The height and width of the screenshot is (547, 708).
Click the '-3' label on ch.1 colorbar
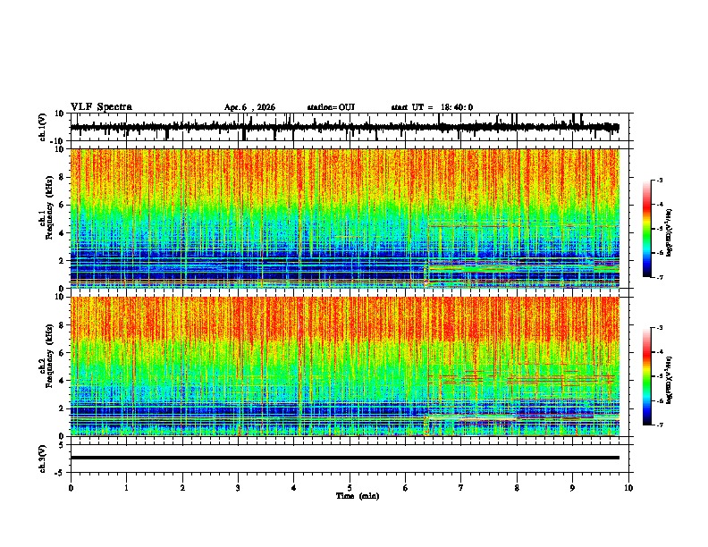pyautogui.click(x=659, y=181)
